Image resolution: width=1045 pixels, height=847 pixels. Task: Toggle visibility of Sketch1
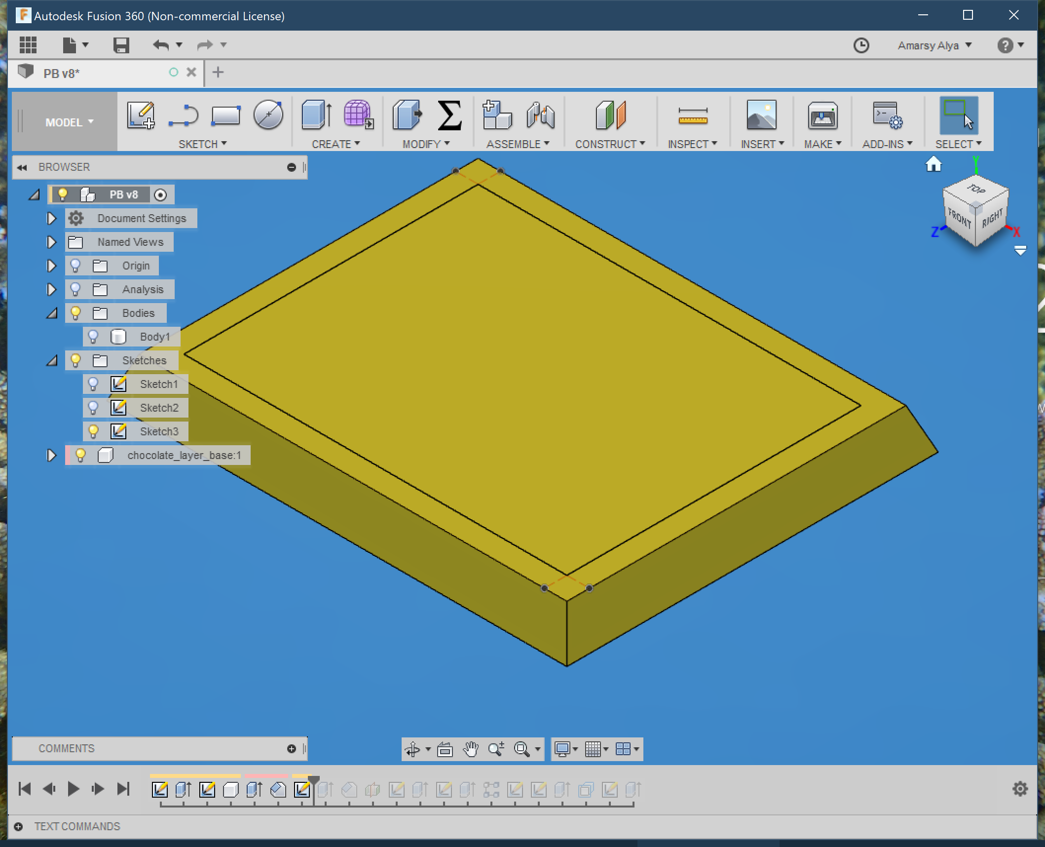click(x=93, y=384)
